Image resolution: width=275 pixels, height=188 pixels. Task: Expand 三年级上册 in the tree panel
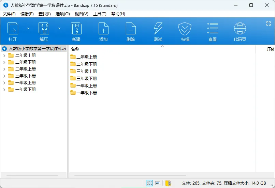coord(4,69)
